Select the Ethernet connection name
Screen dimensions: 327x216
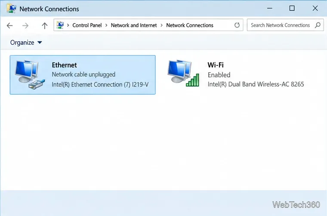click(64, 65)
